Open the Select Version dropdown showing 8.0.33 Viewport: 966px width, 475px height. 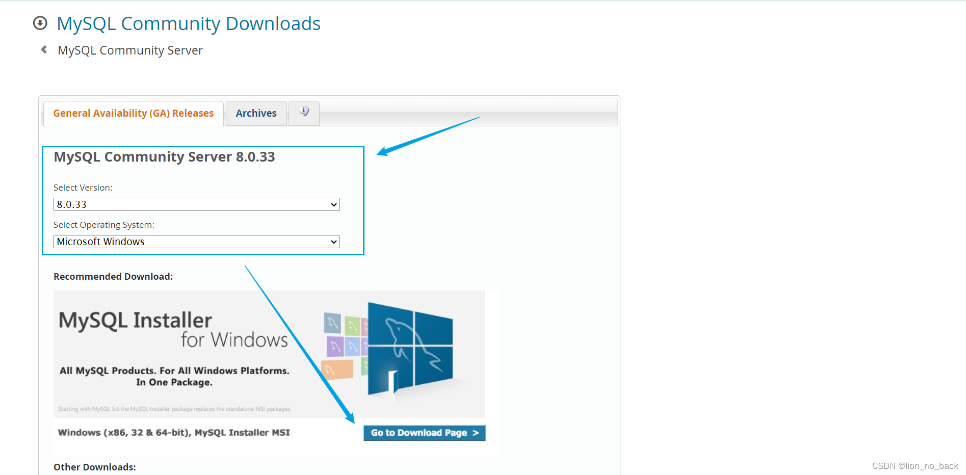point(197,204)
